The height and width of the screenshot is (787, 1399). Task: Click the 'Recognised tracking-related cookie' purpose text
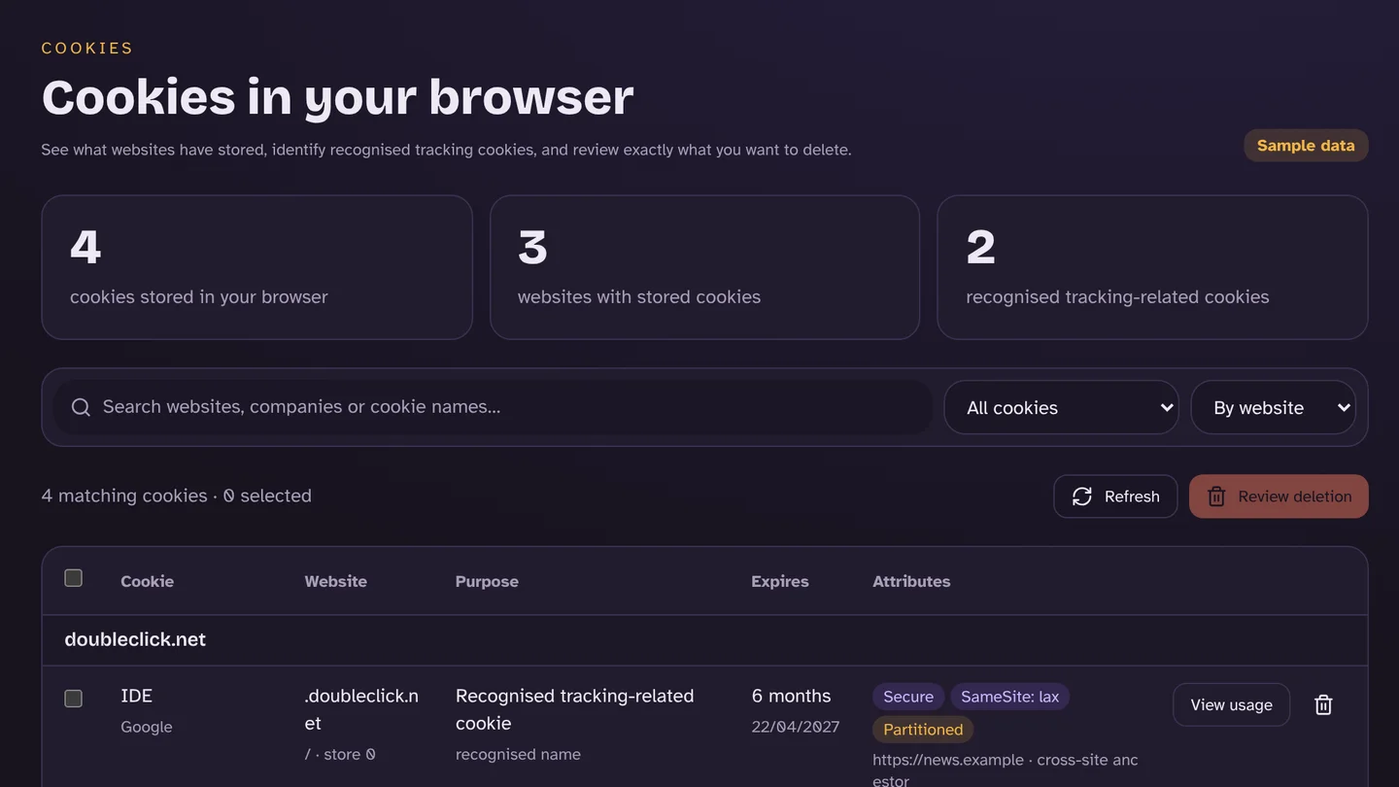click(x=574, y=709)
